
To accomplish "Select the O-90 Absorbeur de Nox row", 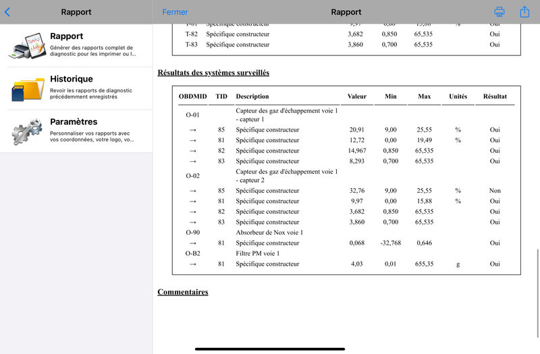I will [346, 233].
